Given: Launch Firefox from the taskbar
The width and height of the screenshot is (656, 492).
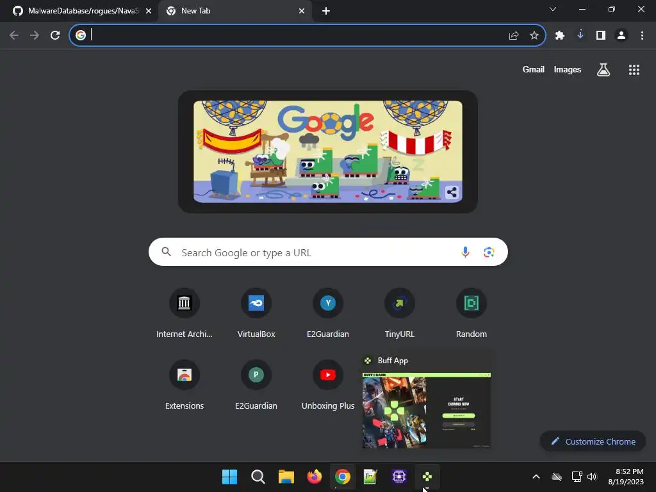Looking at the screenshot, I should pyautogui.click(x=314, y=477).
